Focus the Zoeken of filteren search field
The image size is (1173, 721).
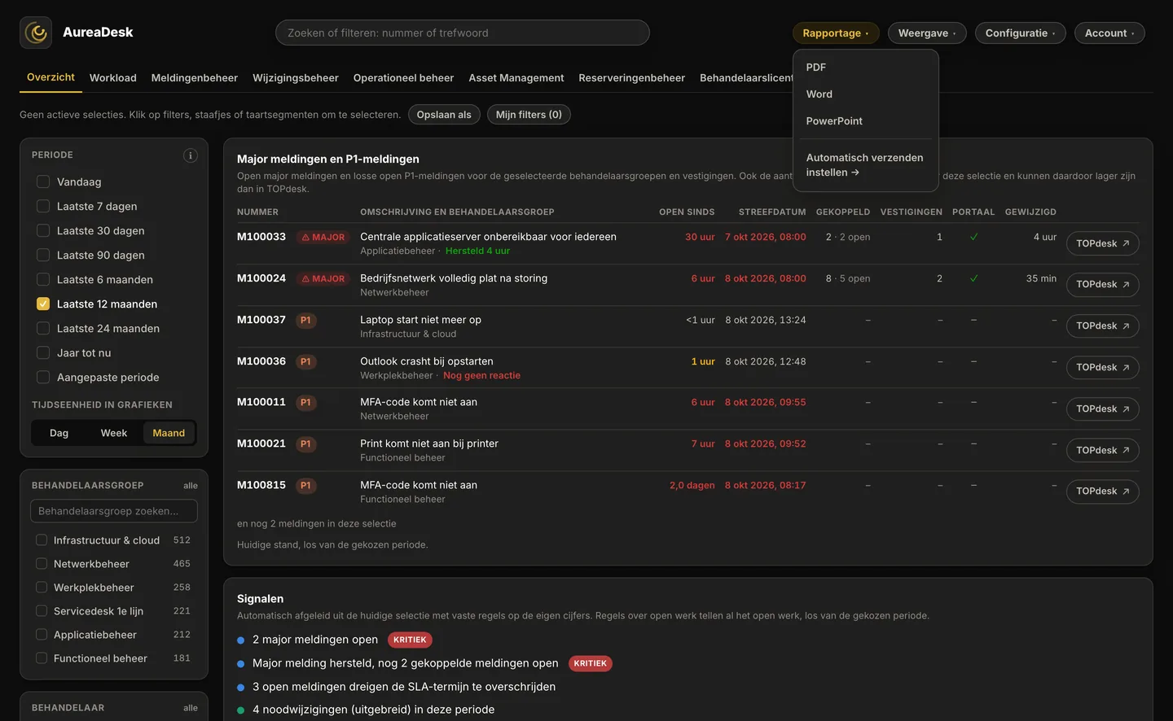tap(463, 33)
